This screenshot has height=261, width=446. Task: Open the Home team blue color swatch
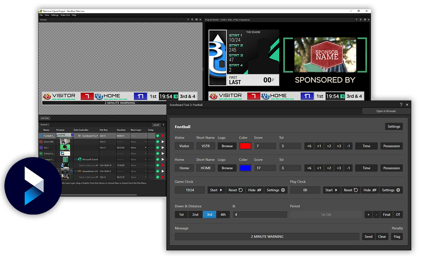[x=245, y=168]
